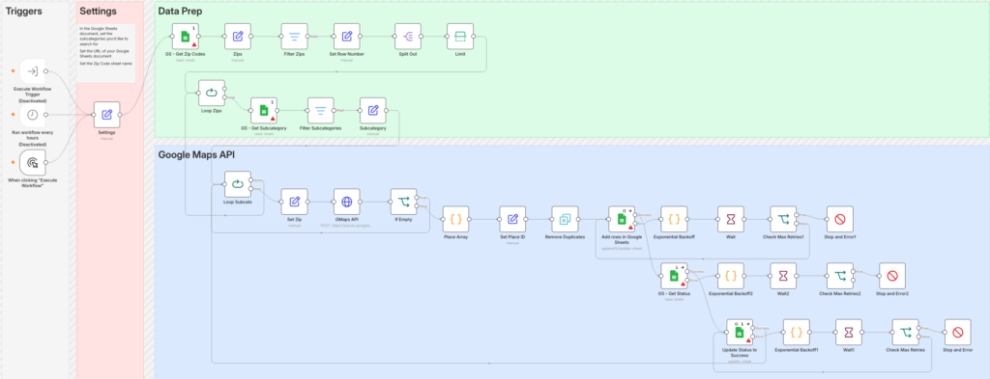990x379 pixels.
Task: Click the 'Update Status to Success' label
Action: tap(740, 352)
